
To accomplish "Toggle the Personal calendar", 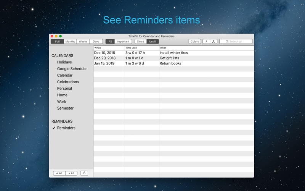I will click(x=64, y=89).
